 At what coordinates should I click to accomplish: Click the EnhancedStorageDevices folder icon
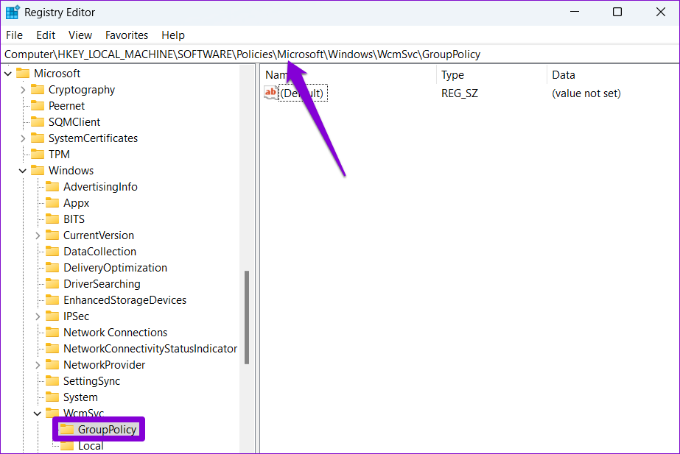[x=52, y=299]
